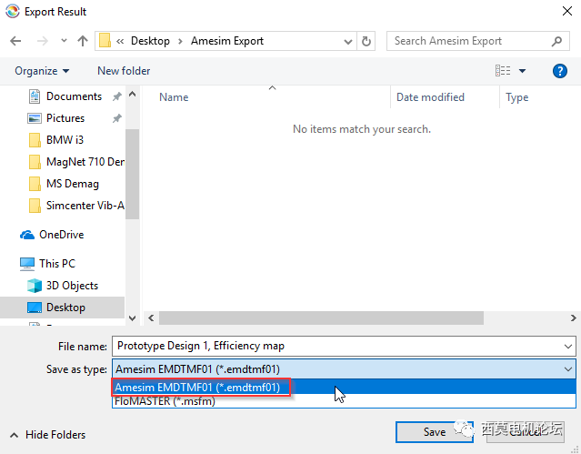Open the Organize dropdown menu
The image size is (581, 454).
[42, 71]
